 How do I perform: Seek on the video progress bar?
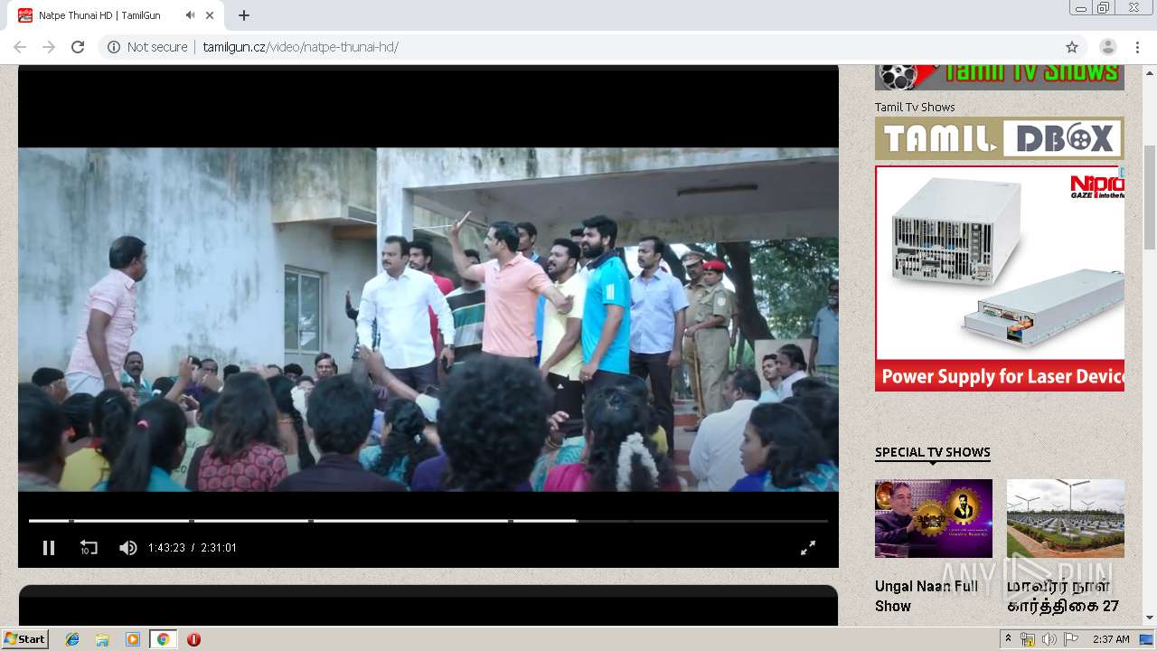[428, 521]
